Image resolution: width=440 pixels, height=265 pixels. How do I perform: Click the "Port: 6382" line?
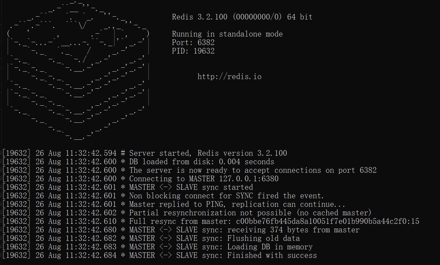tap(193, 43)
